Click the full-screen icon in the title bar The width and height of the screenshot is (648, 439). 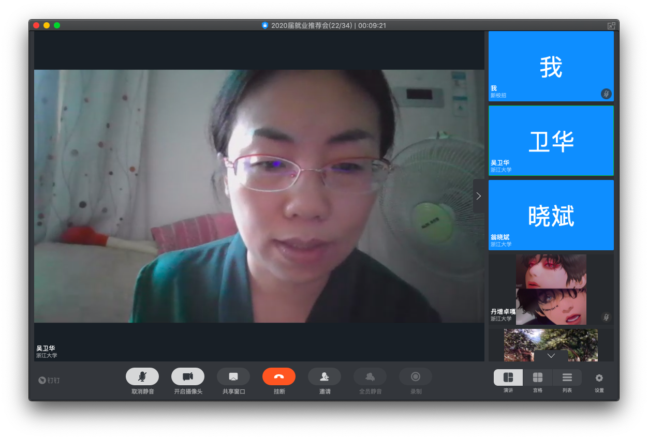click(x=611, y=25)
